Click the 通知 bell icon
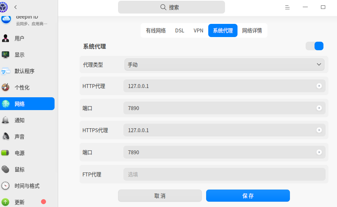 [5, 120]
